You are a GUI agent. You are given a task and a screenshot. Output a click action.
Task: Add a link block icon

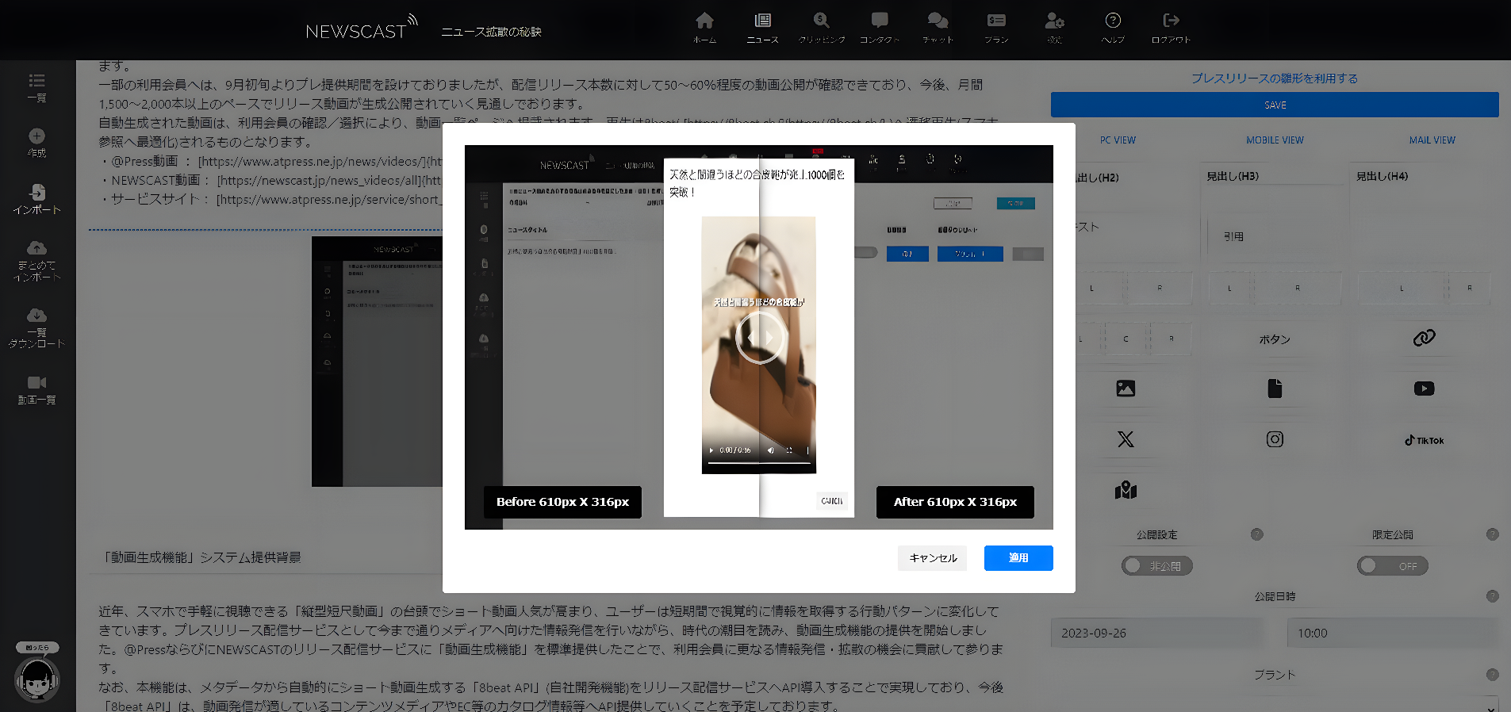pos(1424,338)
